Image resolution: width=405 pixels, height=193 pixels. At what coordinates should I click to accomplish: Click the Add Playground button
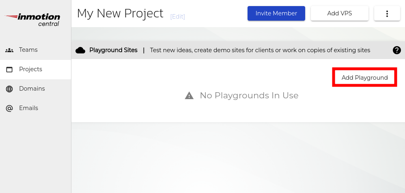[364, 77]
